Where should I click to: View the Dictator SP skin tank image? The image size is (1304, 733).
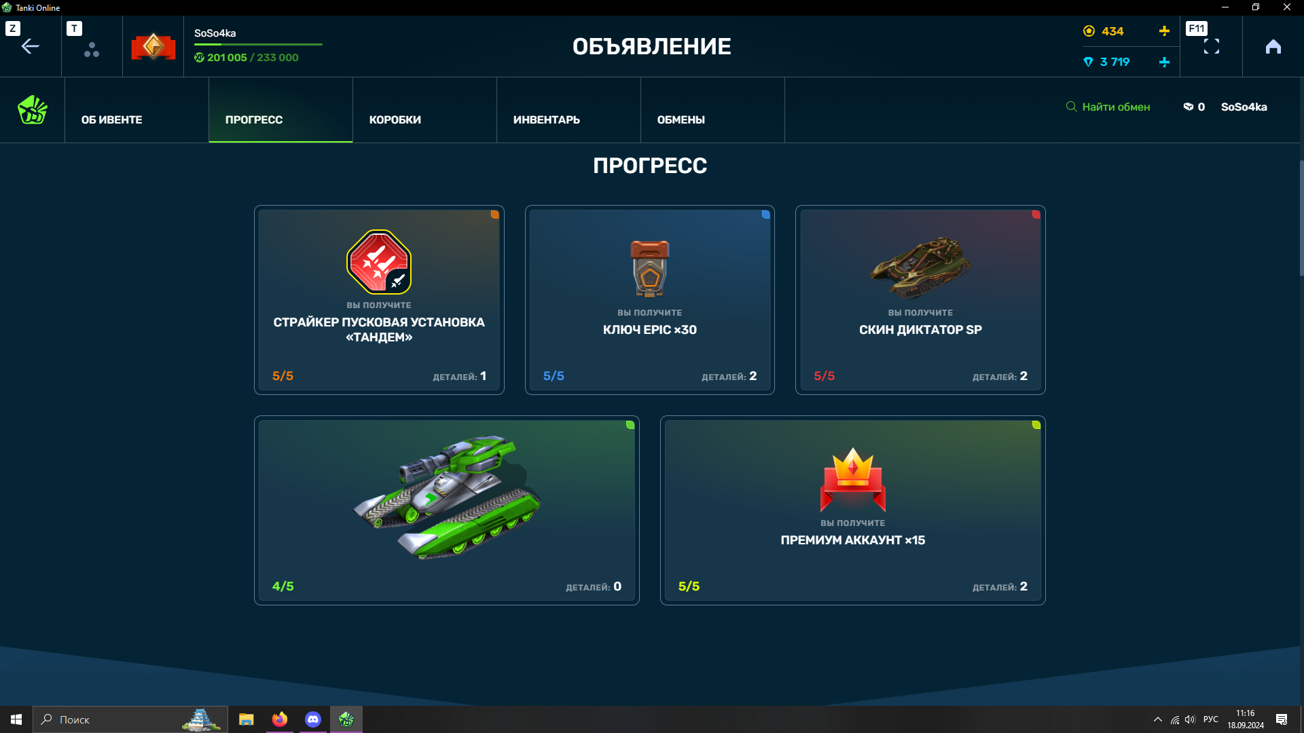pyautogui.click(x=920, y=267)
